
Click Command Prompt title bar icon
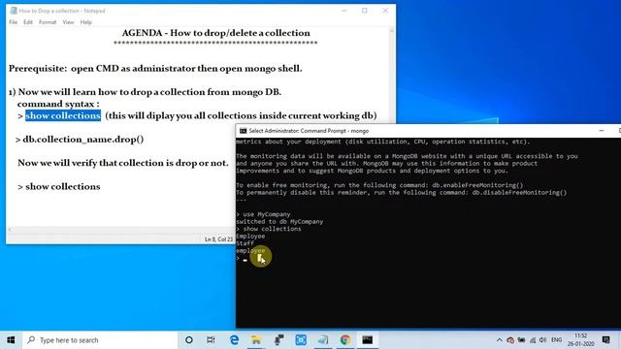pyautogui.click(x=243, y=131)
